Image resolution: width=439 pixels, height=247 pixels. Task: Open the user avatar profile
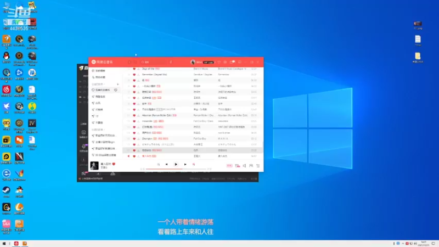(x=193, y=62)
